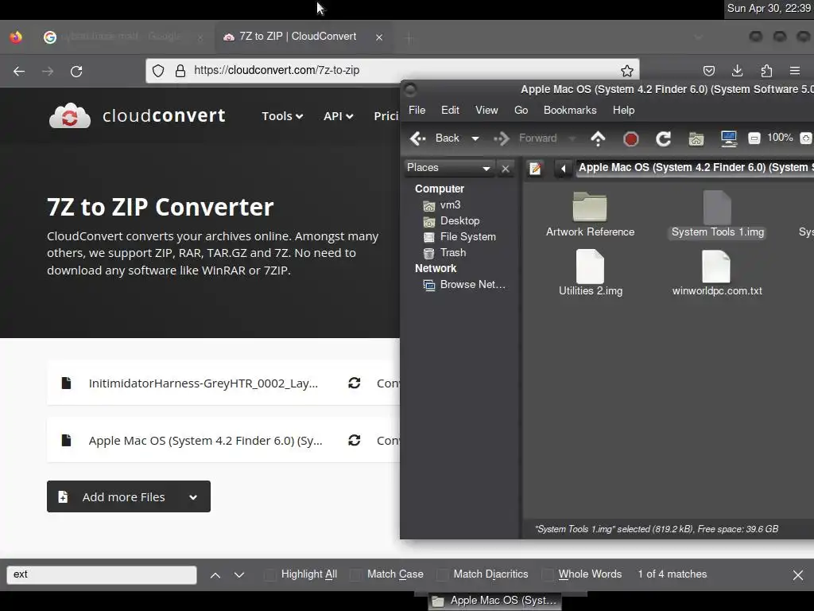The image size is (814, 611).
Task: Click the cloudconvert logo
Action: click(137, 115)
